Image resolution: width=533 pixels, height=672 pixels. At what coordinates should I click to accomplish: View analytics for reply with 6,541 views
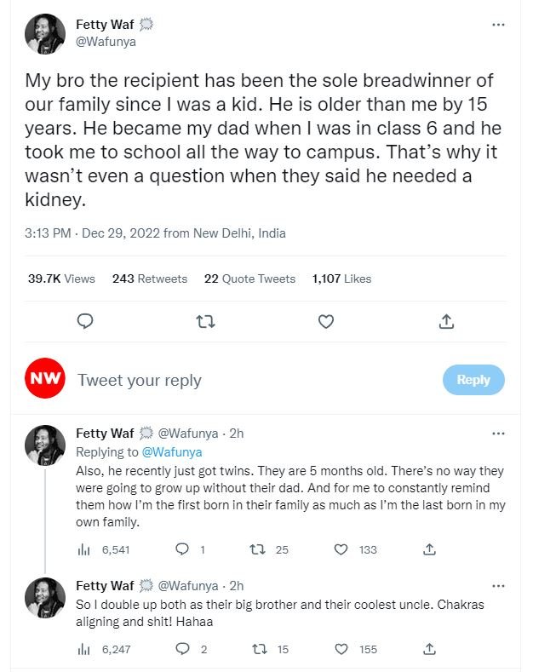tap(84, 549)
